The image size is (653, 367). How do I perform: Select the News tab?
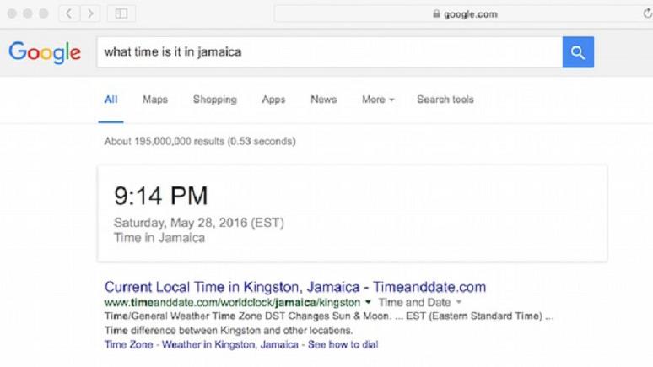(x=324, y=100)
